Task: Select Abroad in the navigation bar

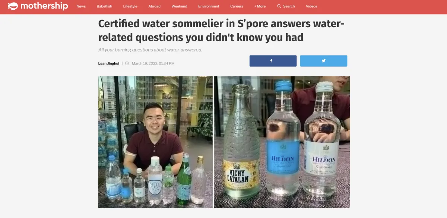Action: coord(154,6)
